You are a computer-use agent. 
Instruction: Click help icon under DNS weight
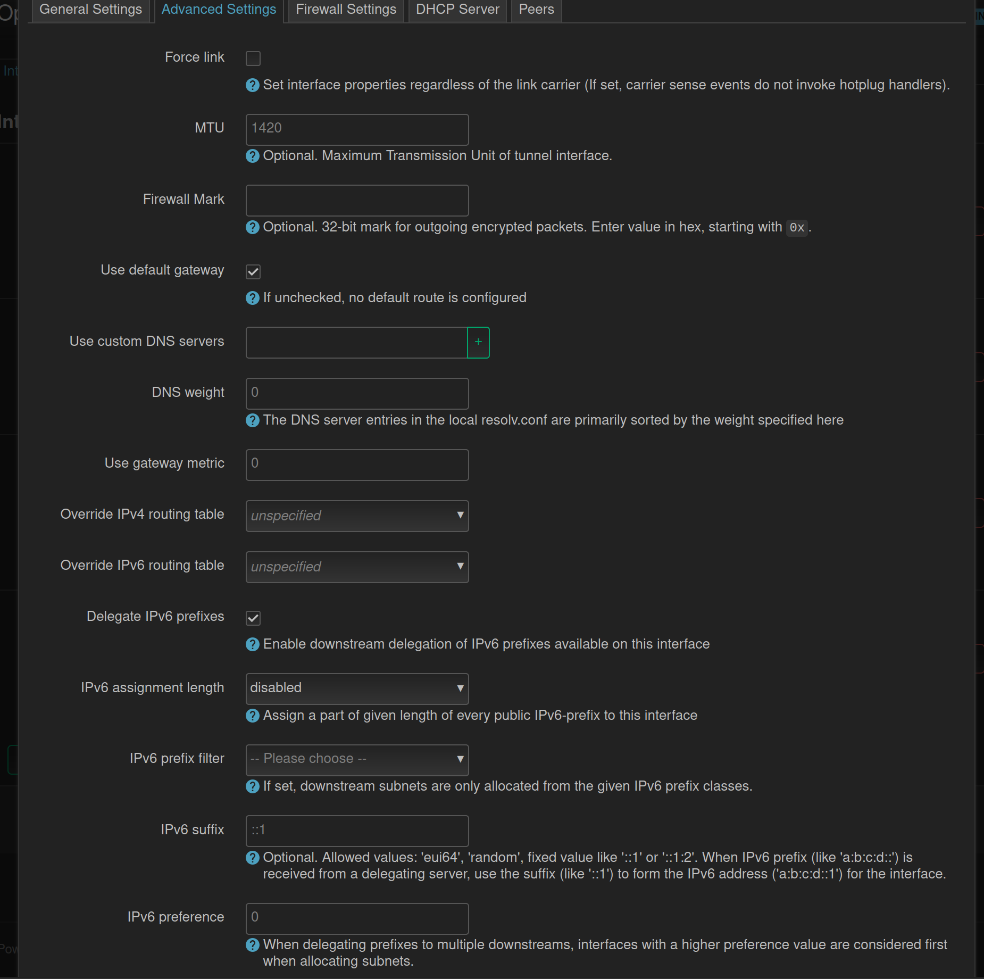point(253,420)
